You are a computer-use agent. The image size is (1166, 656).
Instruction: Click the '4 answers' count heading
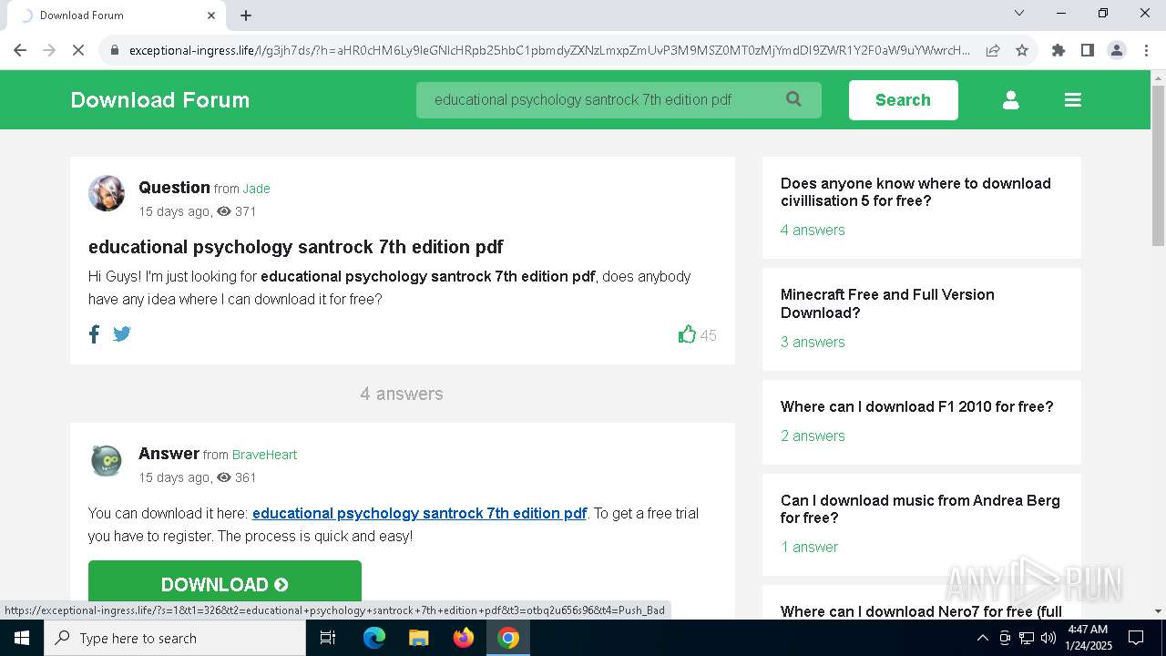coord(402,394)
